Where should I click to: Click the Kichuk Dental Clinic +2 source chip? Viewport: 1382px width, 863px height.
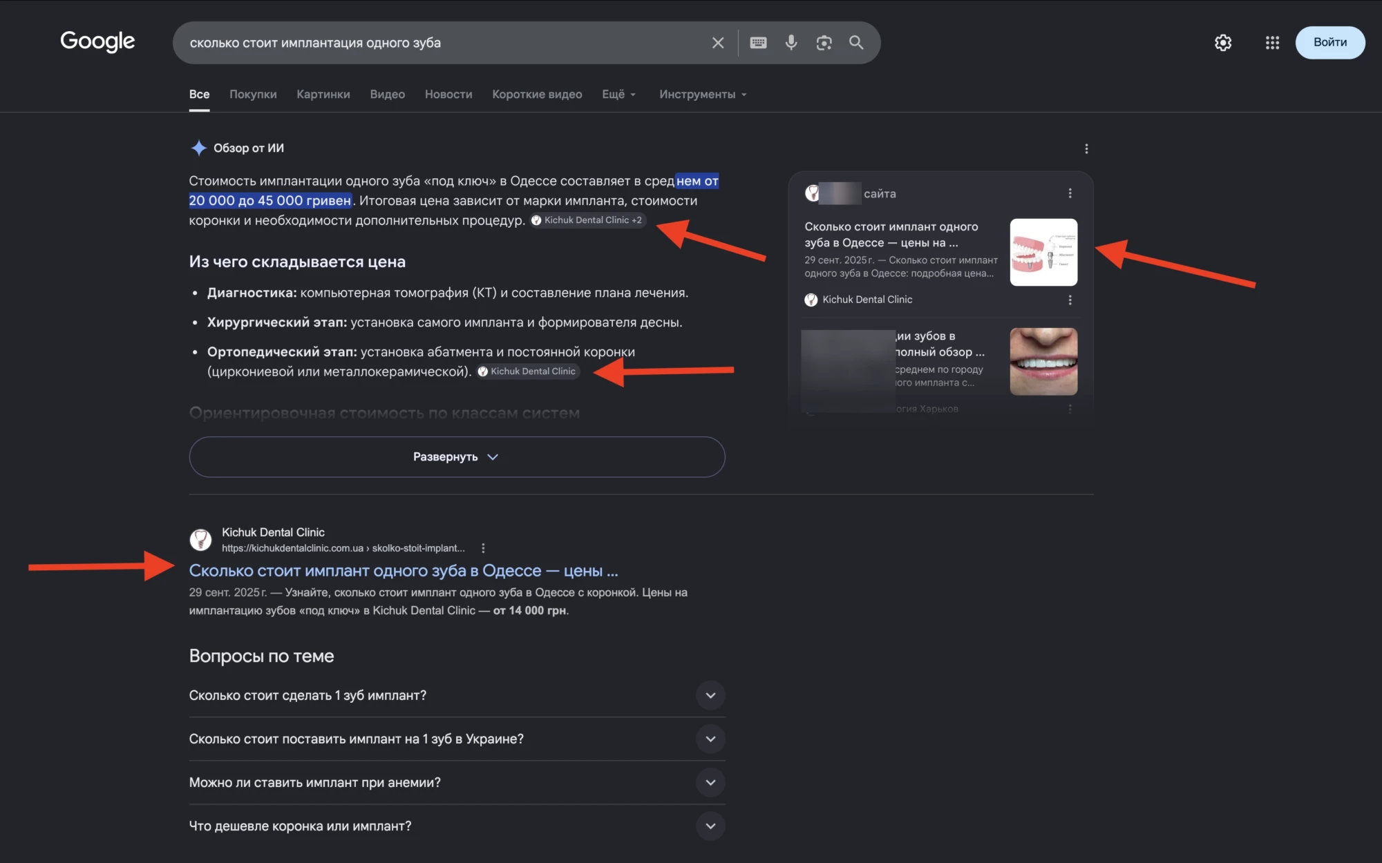(x=588, y=220)
